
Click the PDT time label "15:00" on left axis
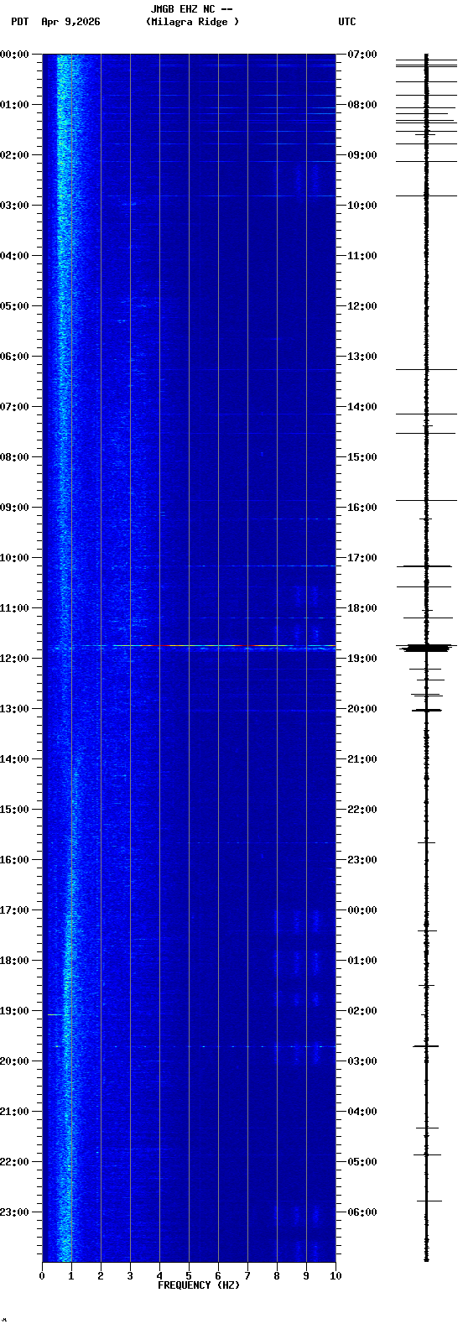[14, 810]
